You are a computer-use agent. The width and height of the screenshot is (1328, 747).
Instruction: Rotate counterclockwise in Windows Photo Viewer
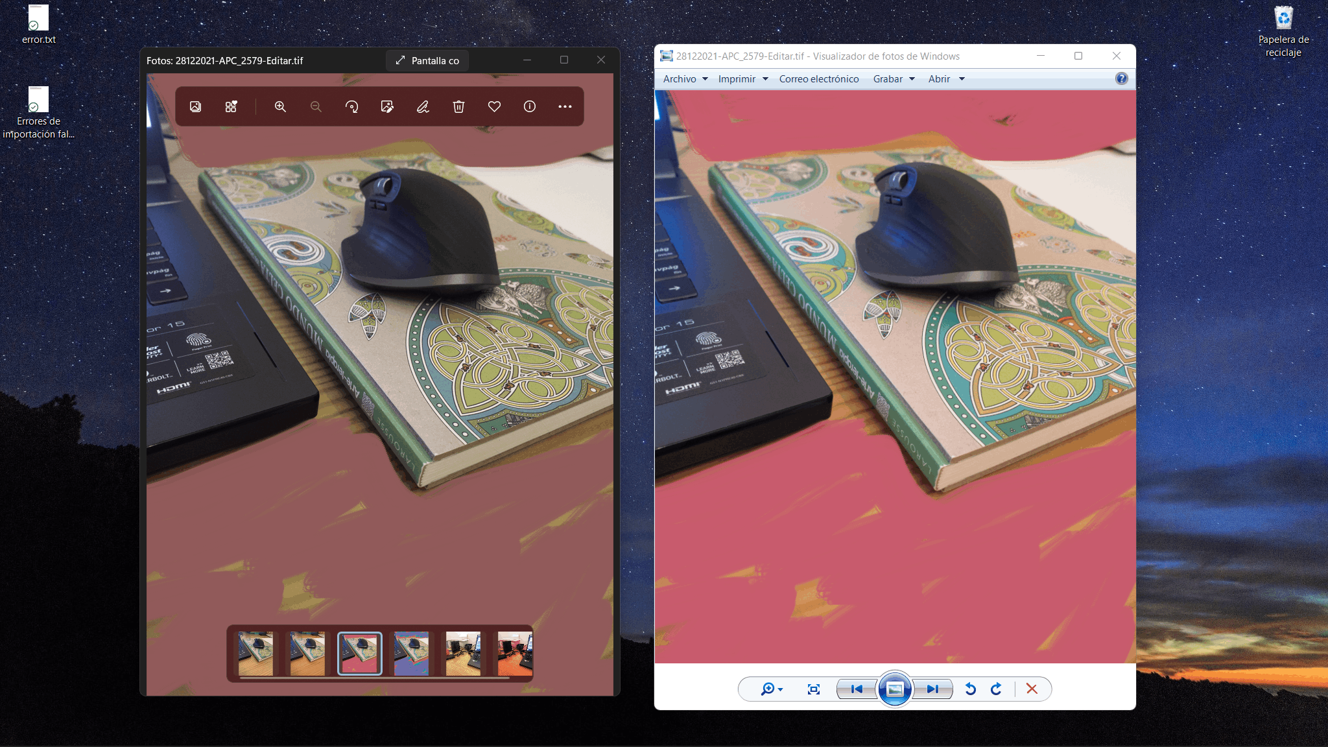[x=971, y=689]
